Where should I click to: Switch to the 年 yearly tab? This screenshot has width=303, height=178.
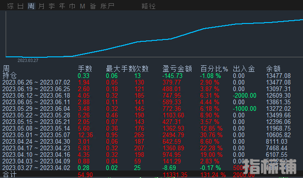click(x=62, y=6)
